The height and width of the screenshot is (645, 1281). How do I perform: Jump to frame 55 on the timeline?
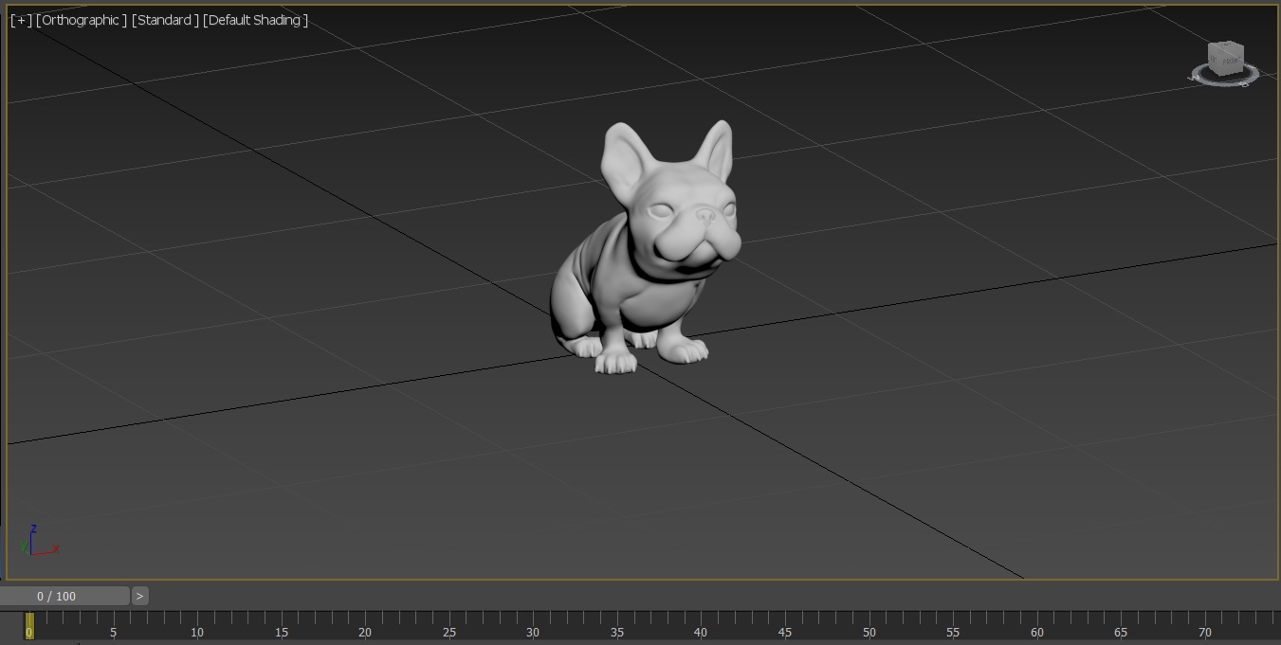pos(953,632)
